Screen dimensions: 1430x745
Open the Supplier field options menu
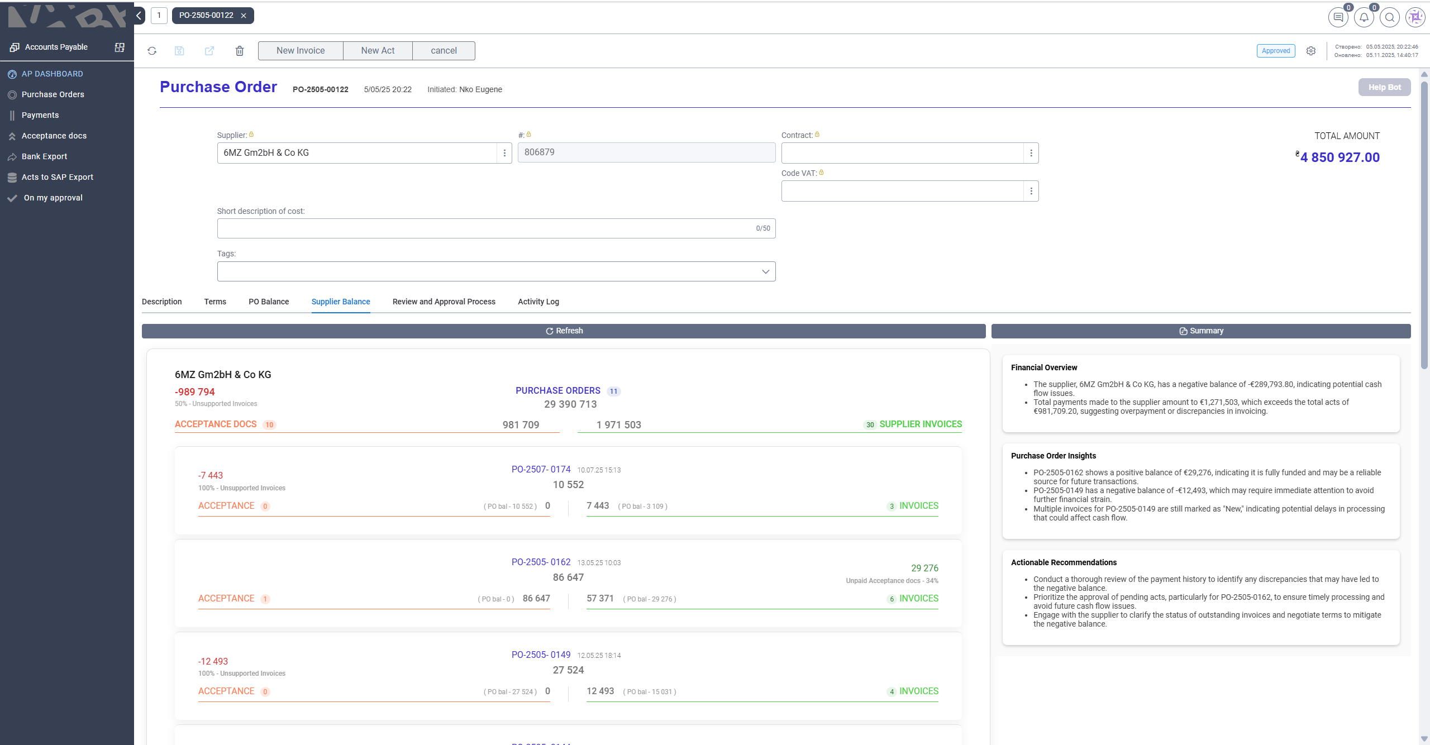(x=504, y=153)
